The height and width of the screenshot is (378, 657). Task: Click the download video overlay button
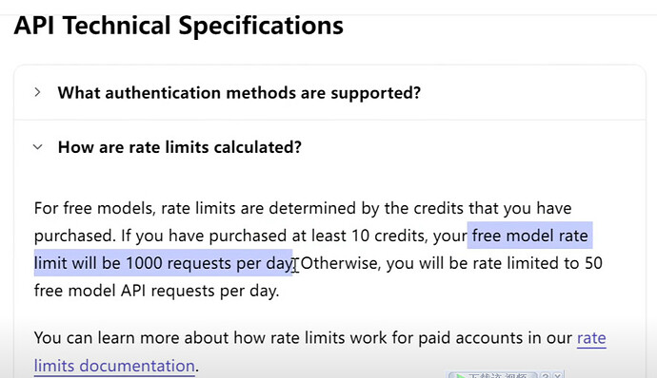click(493, 375)
